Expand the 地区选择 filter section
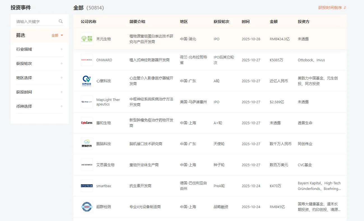This screenshot has height=221, width=364. pyautogui.click(x=39, y=78)
